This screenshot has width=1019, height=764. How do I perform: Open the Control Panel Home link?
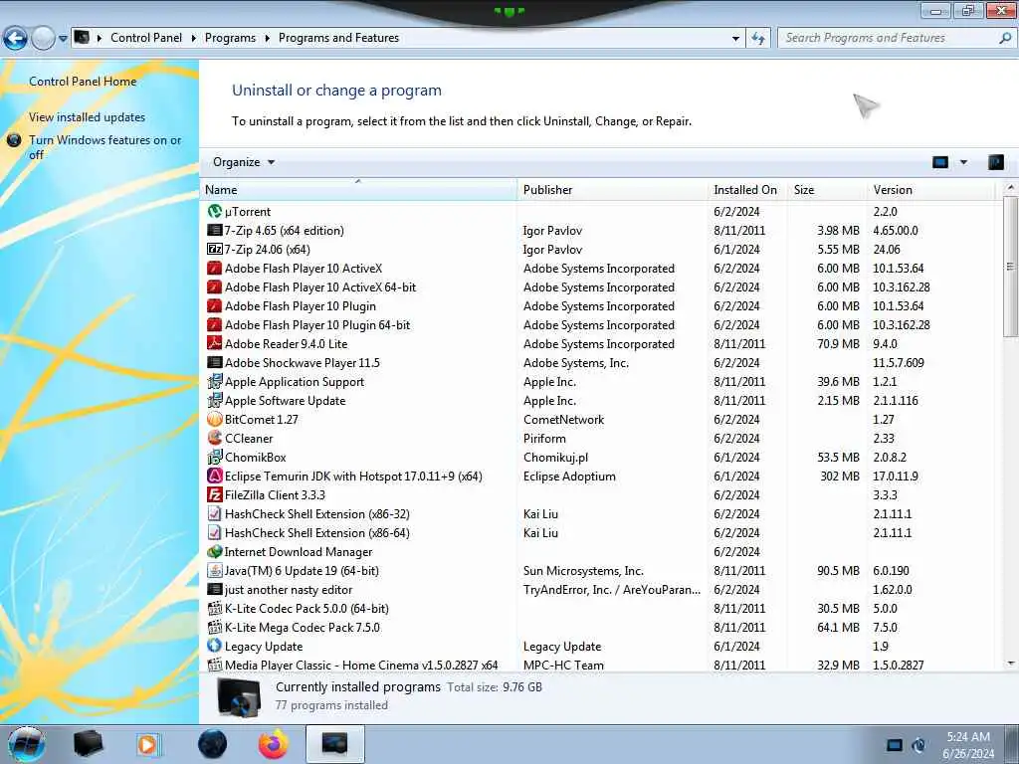pyautogui.click(x=83, y=82)
